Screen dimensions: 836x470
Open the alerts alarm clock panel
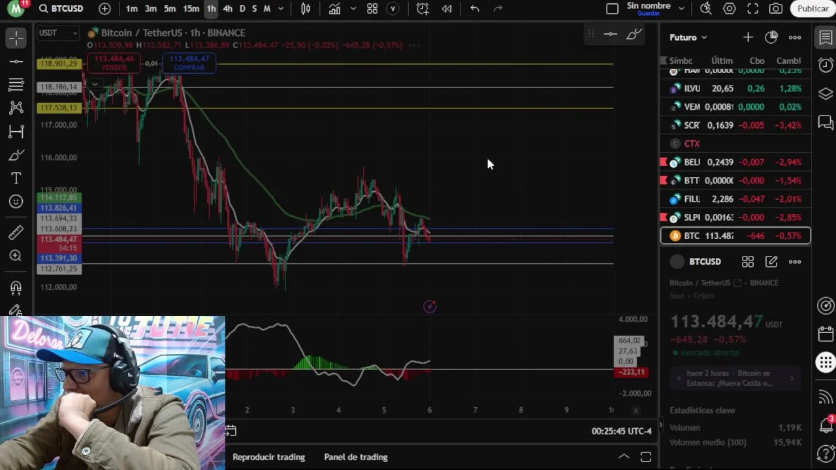[x=826, y=65]
